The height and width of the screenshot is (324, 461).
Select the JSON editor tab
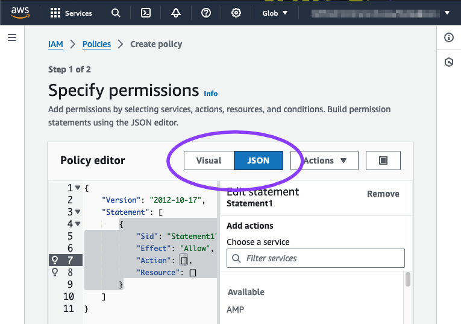click(259, 160)
